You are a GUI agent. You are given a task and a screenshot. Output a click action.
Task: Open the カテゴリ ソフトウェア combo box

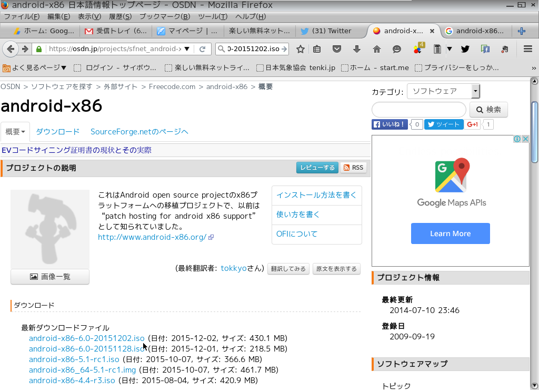[x=443, y=91]
